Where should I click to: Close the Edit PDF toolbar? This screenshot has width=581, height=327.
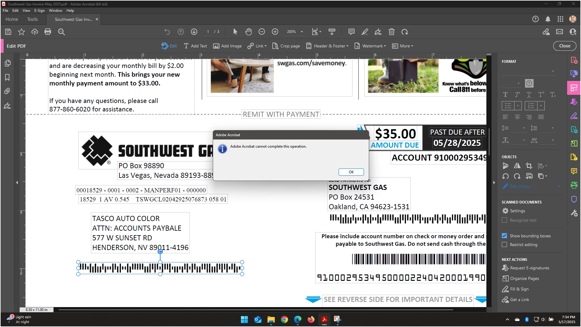tap(564, 46)
